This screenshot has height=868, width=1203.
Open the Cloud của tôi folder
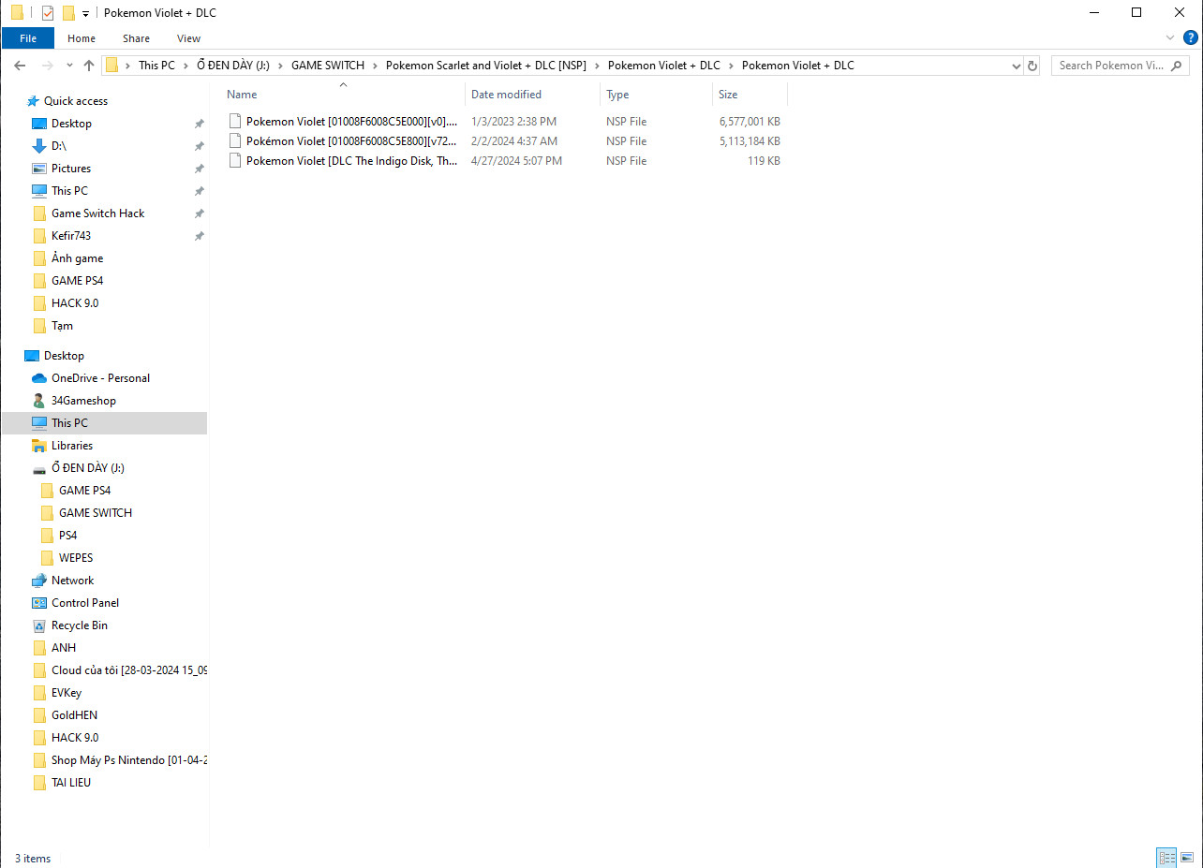coord(129,670)
